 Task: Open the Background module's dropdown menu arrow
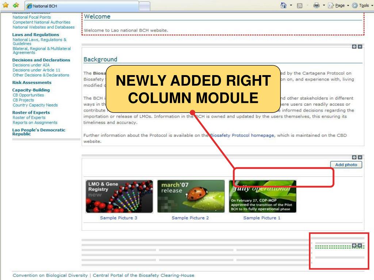tap(360, 47)
